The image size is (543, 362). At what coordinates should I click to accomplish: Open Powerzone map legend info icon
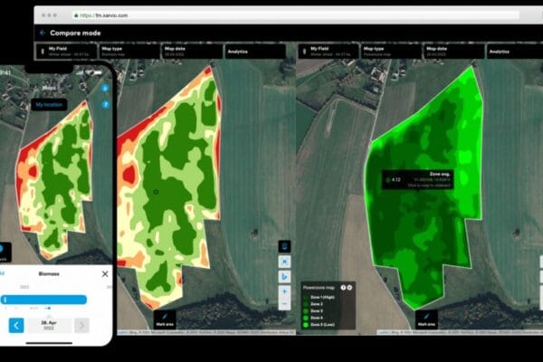[x=343, y=288]
